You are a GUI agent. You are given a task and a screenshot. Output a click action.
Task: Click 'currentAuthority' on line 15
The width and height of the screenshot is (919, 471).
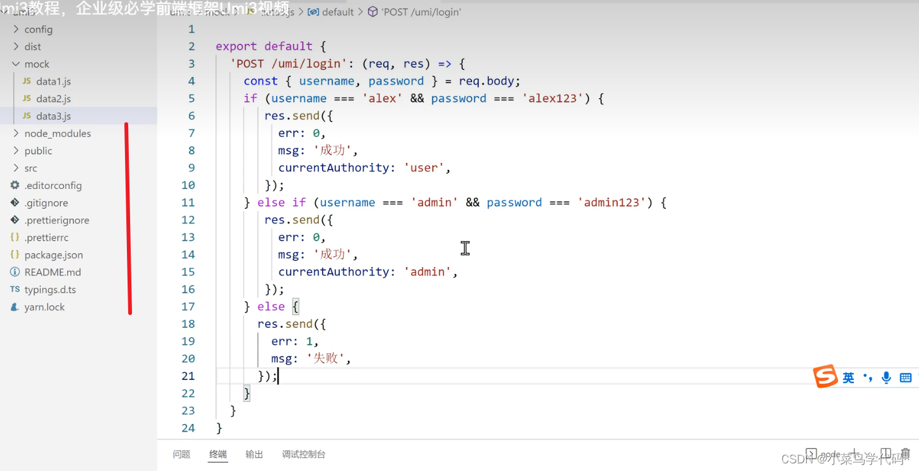click(334, 272)
